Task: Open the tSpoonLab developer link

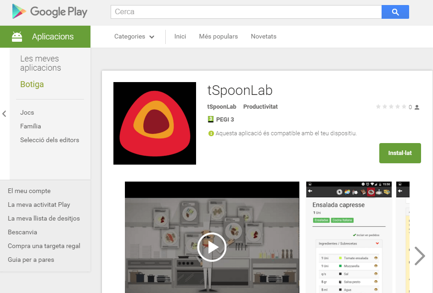Action: click(x=221, y=107)
